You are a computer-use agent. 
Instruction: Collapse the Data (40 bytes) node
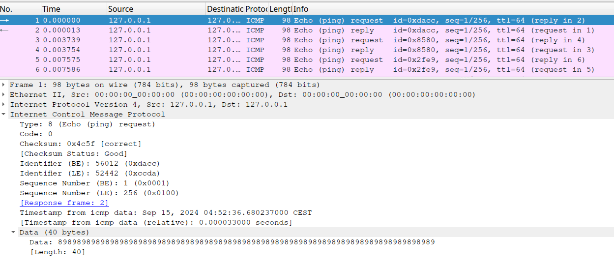click(14, 232)
